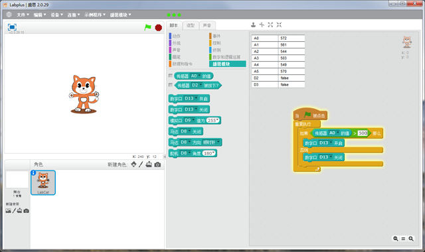Select the 数据和指令 block category
This screenshot has height=252, width=425.
181,64
